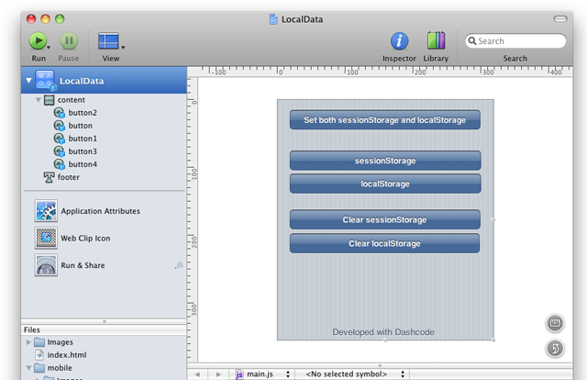Open the No selected symbol popup
The height and width of the screenshot is (380, 587).
pos(346,374)
